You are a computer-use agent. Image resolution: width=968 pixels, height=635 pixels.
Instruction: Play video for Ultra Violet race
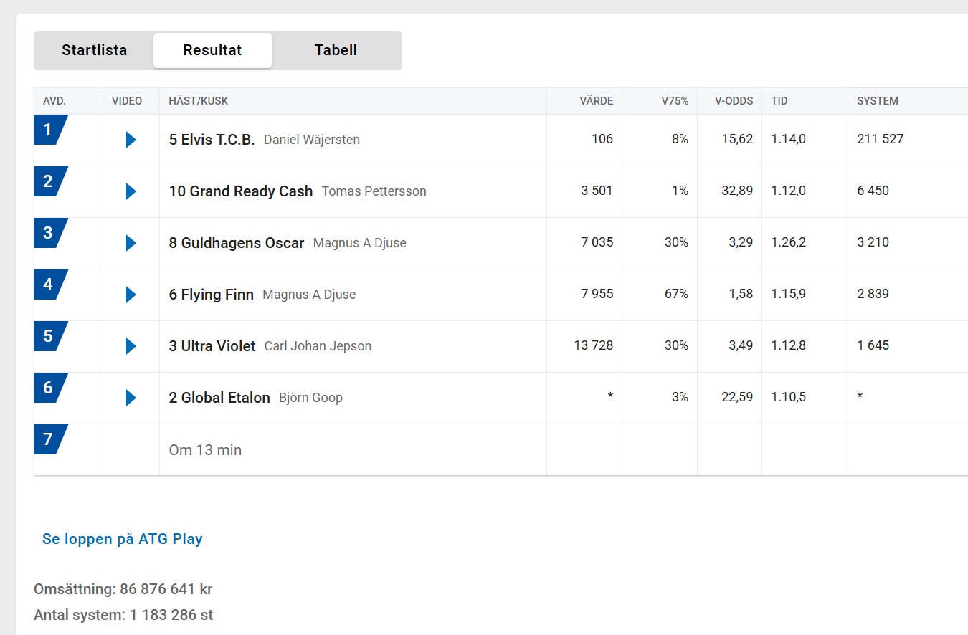[131, 346]
